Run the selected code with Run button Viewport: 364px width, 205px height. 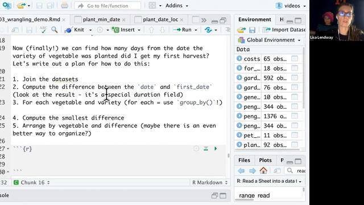183,30
